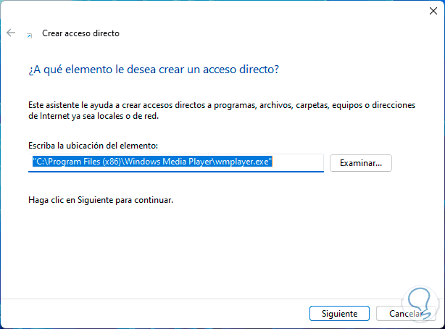Click the "Haga clic en Siguiente para continuar" text
The image size is (445, 329).
point(101,199)
